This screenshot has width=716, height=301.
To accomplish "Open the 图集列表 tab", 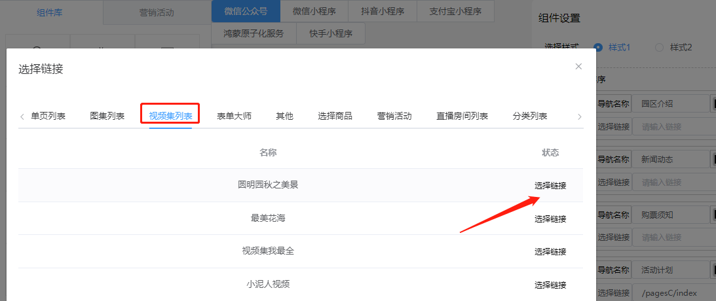I will click(x=107, y=116).
